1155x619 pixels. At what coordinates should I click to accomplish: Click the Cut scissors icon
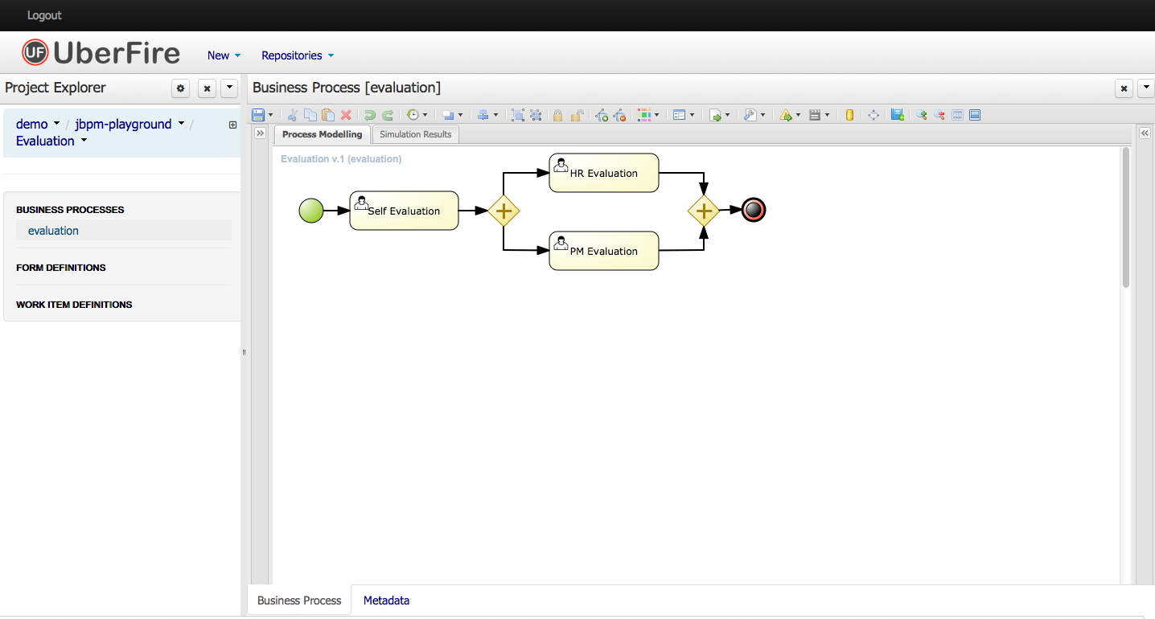[x=293, y=115]
